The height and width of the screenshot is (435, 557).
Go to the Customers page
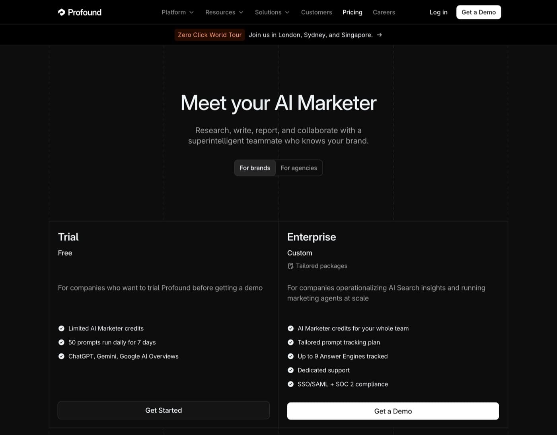(316, 12)
